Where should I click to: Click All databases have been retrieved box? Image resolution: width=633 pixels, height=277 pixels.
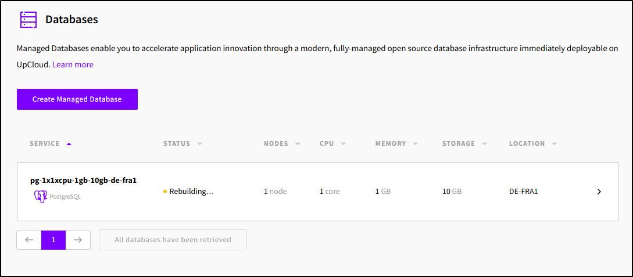[173, 240]
